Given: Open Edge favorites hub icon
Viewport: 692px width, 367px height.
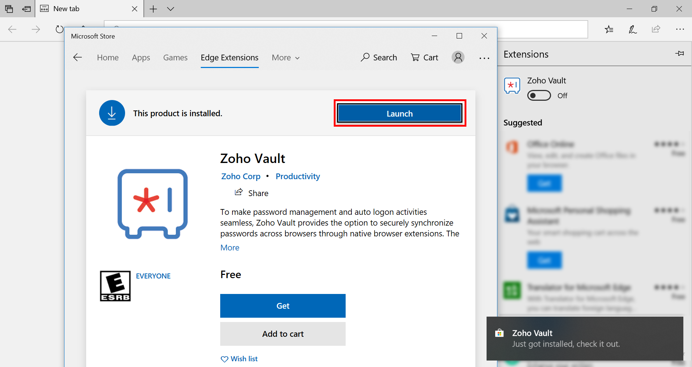Looking at the screenshot, I should pyautogui.click(x=609, y=29).
